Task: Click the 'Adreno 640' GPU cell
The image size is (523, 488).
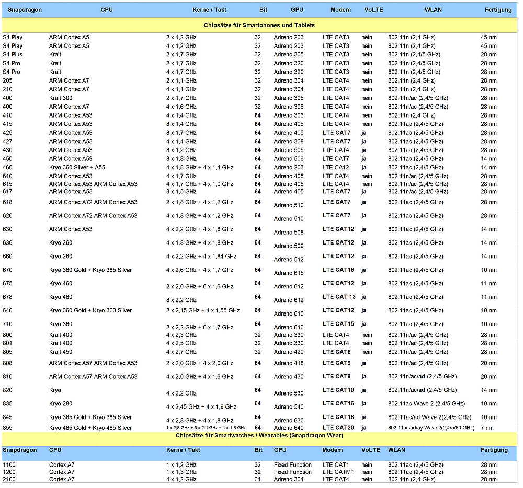Action: (289, 428)
